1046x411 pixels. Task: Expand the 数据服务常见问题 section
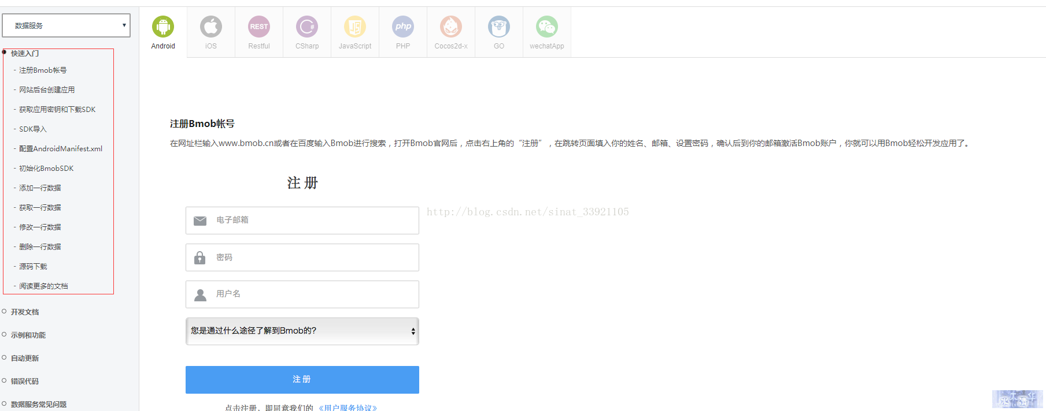(x=39, y=404)
